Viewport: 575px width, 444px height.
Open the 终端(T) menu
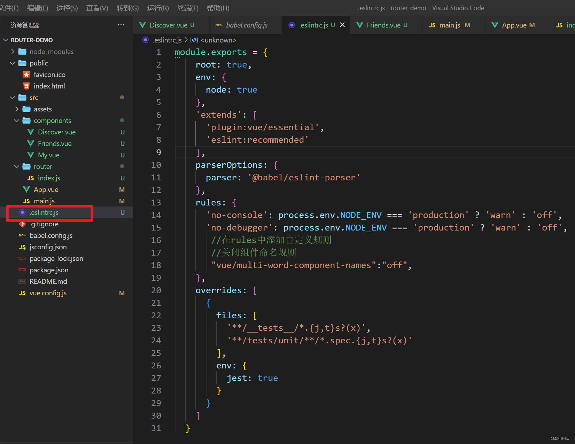188,8
